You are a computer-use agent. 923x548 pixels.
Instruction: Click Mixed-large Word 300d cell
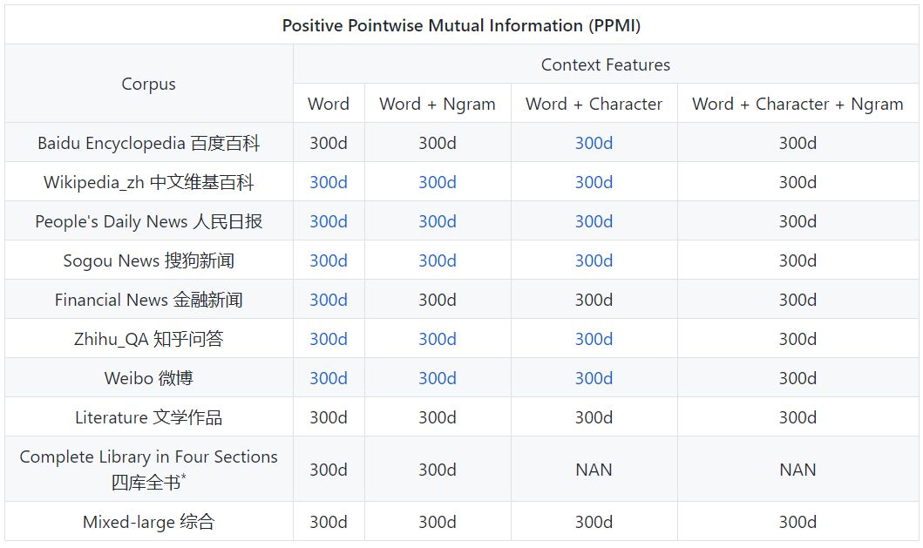pos(329,522)
